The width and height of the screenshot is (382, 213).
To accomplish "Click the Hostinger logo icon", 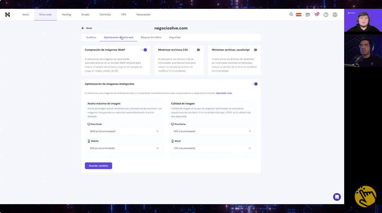I will (x=8, y=15).
